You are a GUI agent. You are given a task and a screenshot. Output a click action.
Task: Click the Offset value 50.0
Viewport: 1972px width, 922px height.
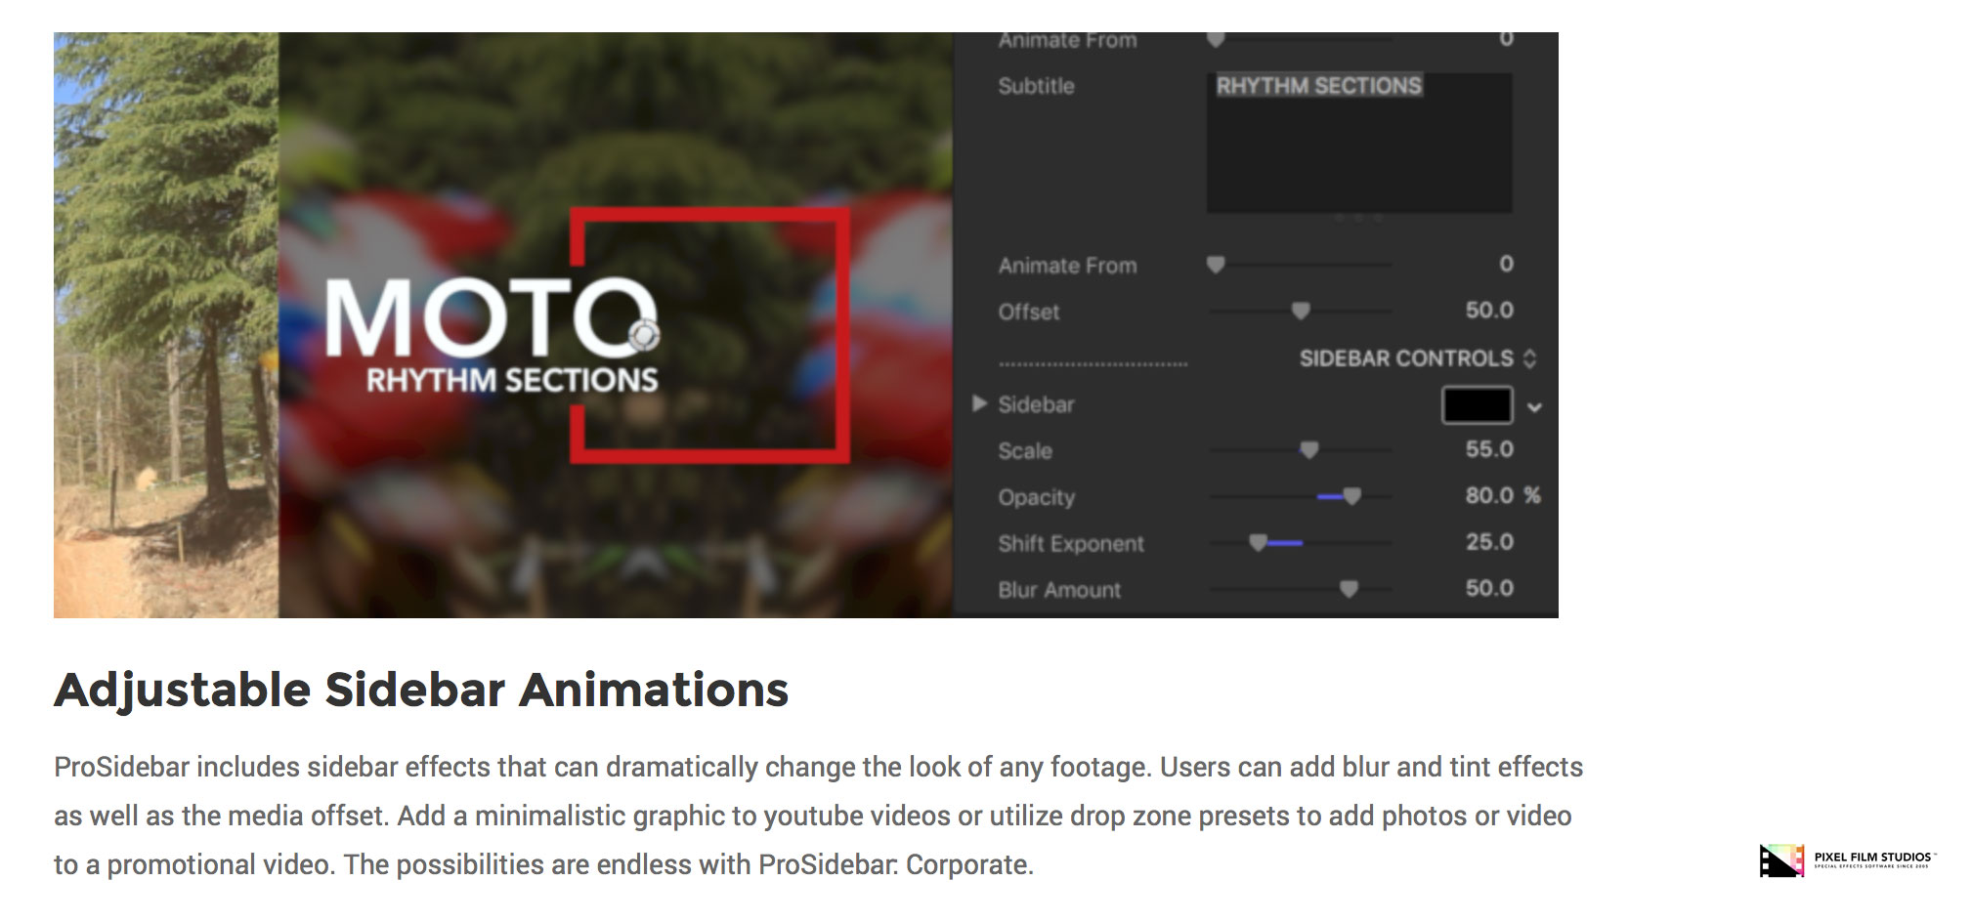[1489, 311]
